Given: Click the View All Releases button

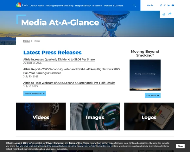Looking at the screenshot, I should coord(35,94).
